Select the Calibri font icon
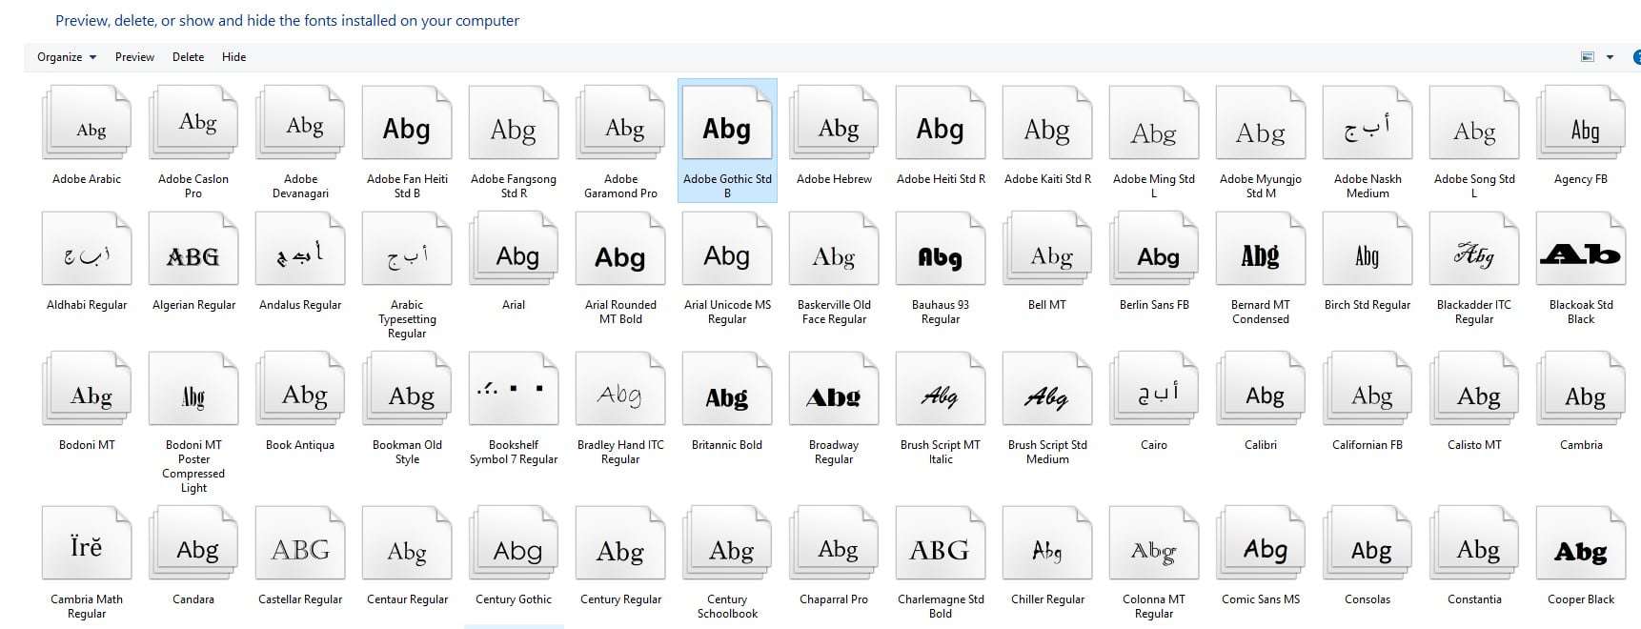The image size is (1641, 629). [1261, 389]
